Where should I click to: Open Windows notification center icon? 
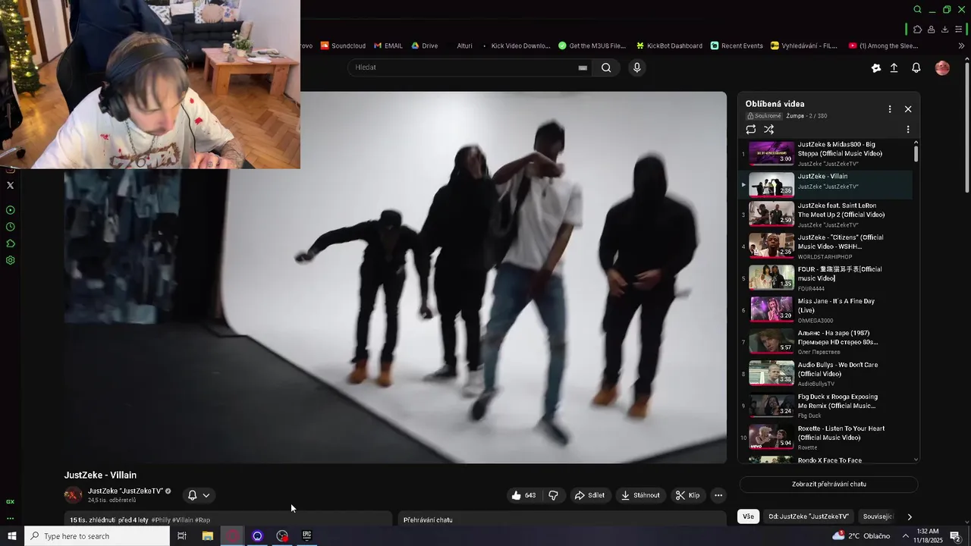click(x=956, y=536)
